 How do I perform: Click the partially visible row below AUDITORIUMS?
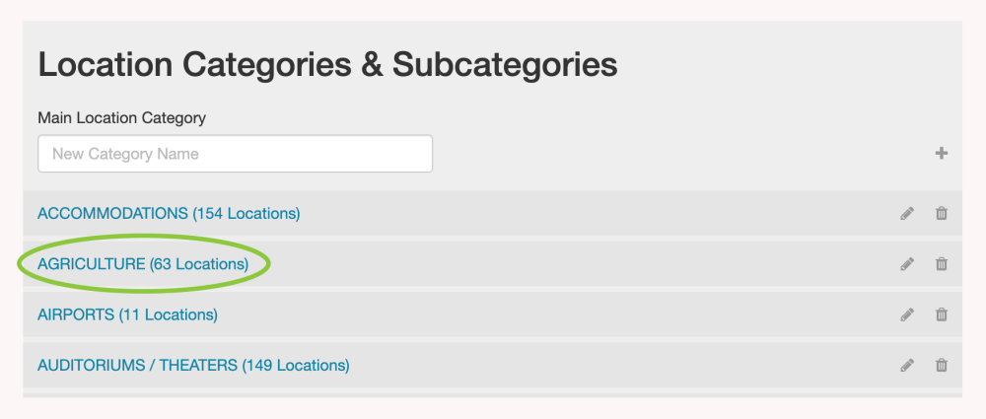pos(493,395)
